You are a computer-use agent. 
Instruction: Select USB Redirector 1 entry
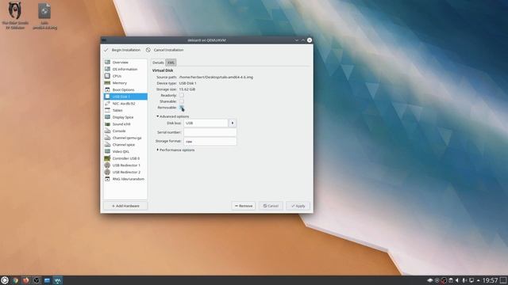[125, 165]
